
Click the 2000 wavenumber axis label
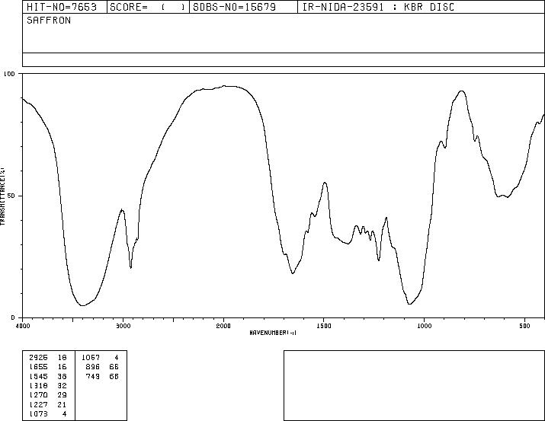(223, 326)
